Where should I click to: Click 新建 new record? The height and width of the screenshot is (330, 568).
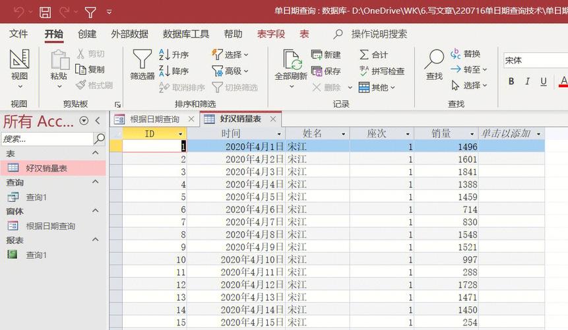[x=326, y=55]
